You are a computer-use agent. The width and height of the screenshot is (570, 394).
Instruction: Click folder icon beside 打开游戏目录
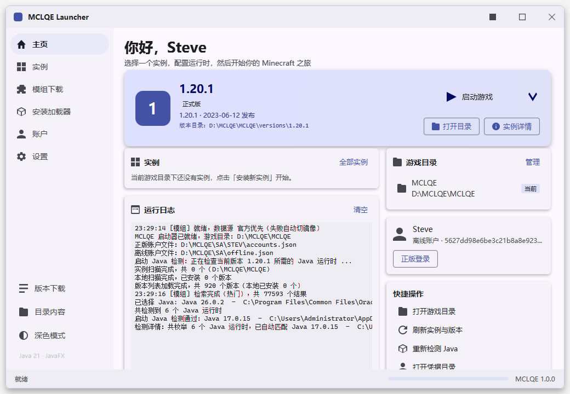(x=403, y=311)
